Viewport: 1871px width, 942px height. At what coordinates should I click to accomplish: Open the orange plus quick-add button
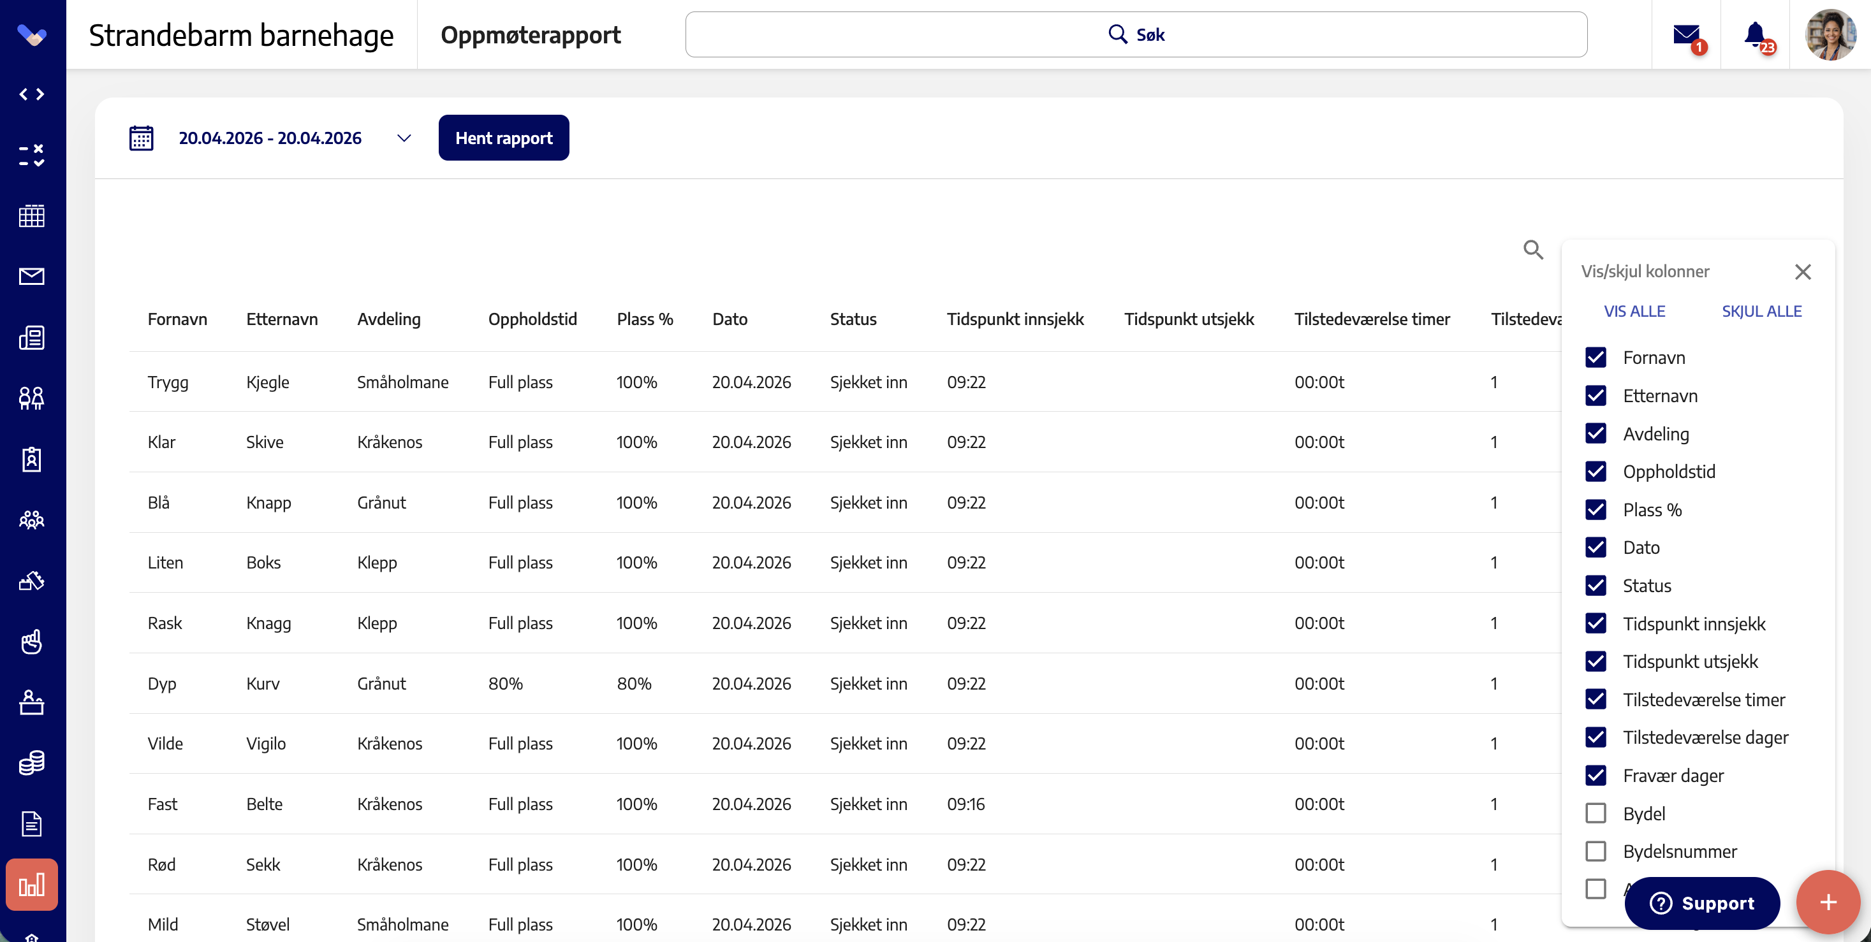(x=1828, y=901)
